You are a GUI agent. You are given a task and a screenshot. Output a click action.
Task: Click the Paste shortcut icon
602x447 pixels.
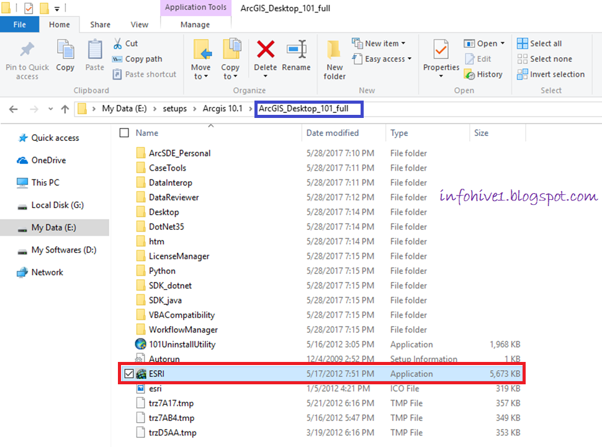click(117, 74)
